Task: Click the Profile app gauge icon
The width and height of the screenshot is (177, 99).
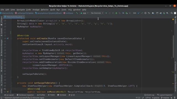Action: pos(123,13)
